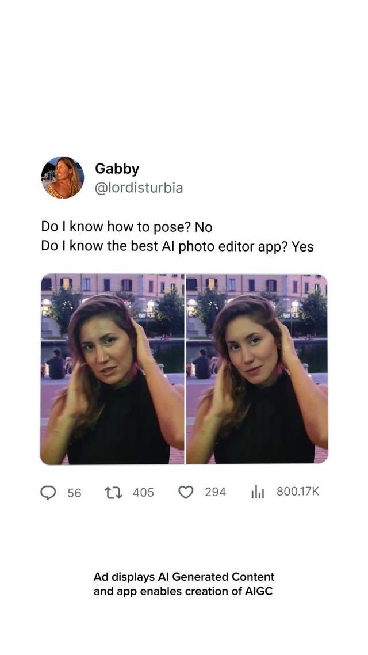Viewport: 368px width, 655px height.
Task: Click the seated man in the right photo background
Action: coord(202,364)
